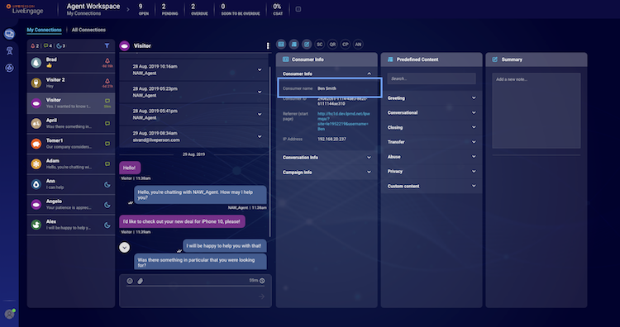Open the conversation with April
The height and width of the screenshot is (327, 620).
[x=71, y=124]
